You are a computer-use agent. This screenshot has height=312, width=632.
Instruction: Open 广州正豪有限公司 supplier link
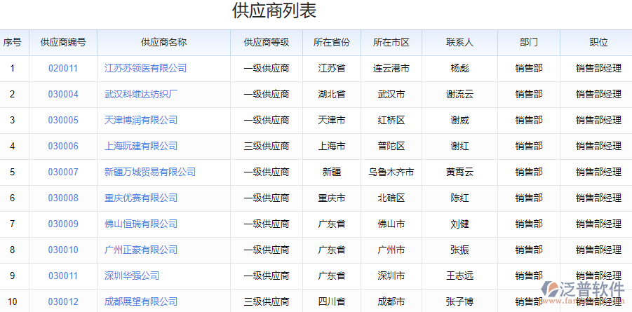pos(141,250)
